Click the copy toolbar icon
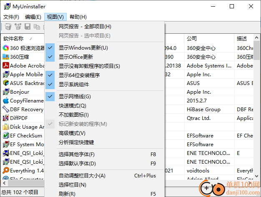Viewport: 261px width, 197px height. point(37,27)
